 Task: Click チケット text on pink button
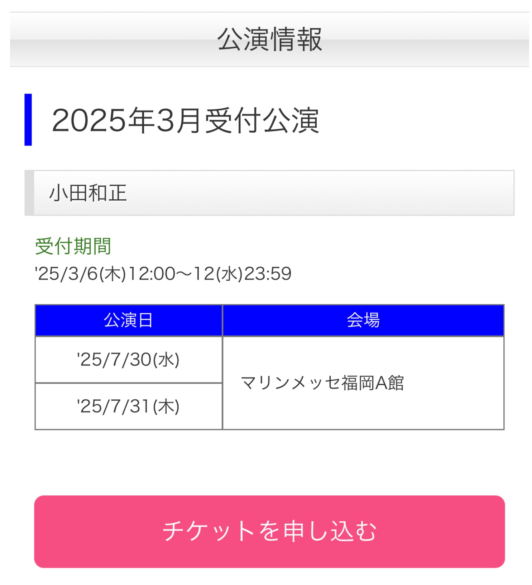(209, 531)
